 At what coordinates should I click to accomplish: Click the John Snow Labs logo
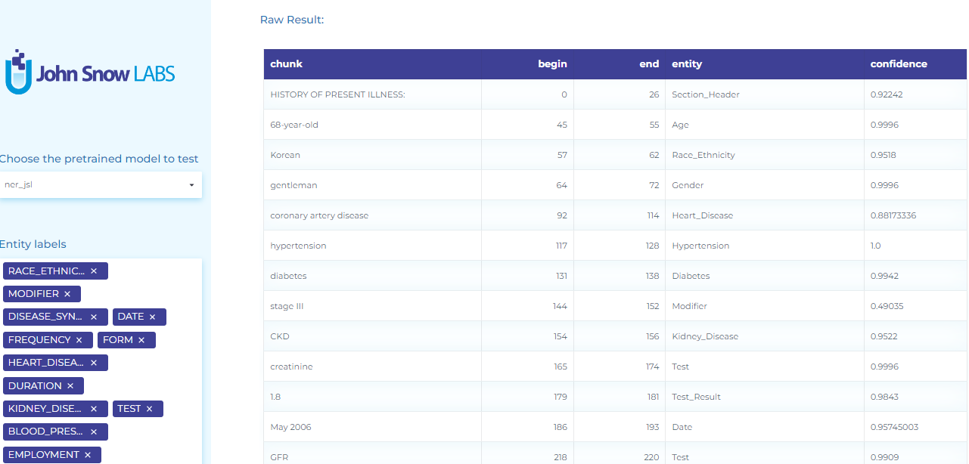(x=90, y=73)
